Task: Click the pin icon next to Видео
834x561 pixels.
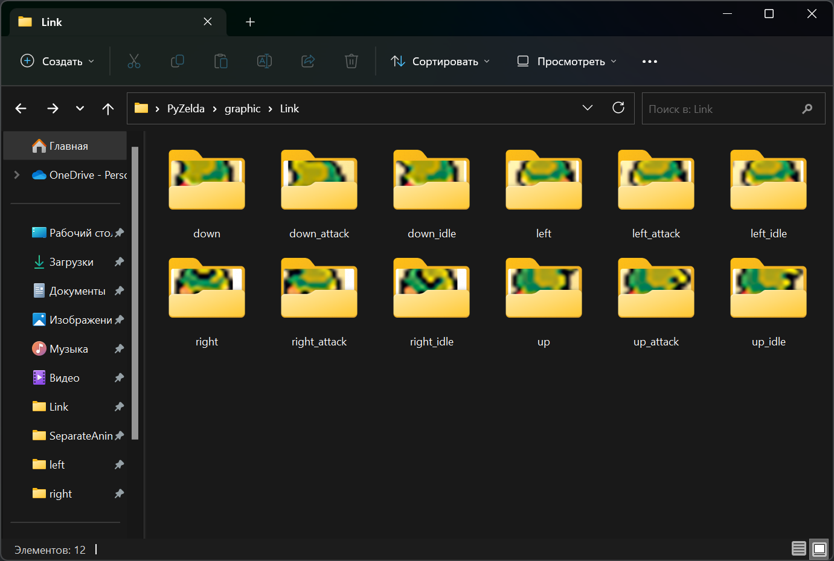Action: (x=119, y=377)
